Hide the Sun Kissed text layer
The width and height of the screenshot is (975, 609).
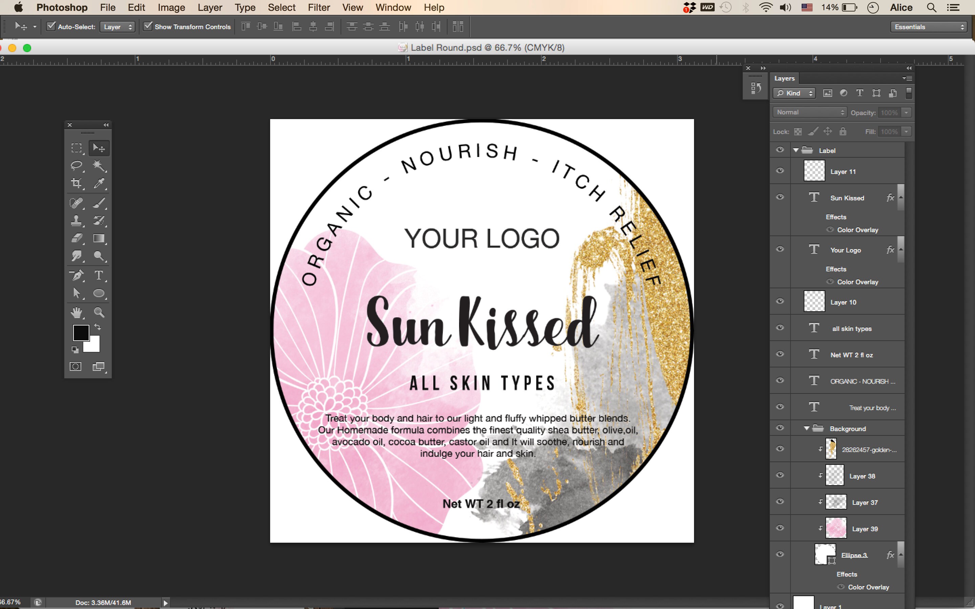point(780,197)
